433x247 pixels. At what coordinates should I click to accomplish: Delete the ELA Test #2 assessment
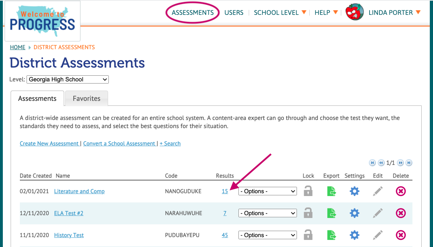(401, 213)
